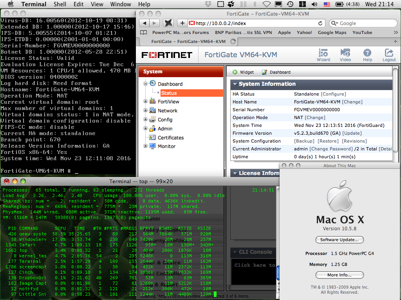Click the new tab plus in Safari
The width and height of the screenshot is (401, 300).
pyautogui.click(x=396, y=42)
